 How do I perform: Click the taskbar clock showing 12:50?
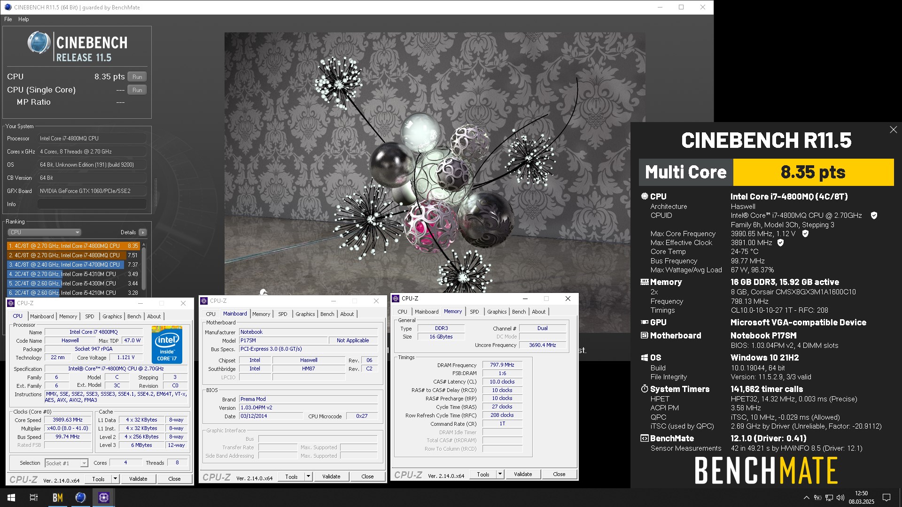pos(862,498)
